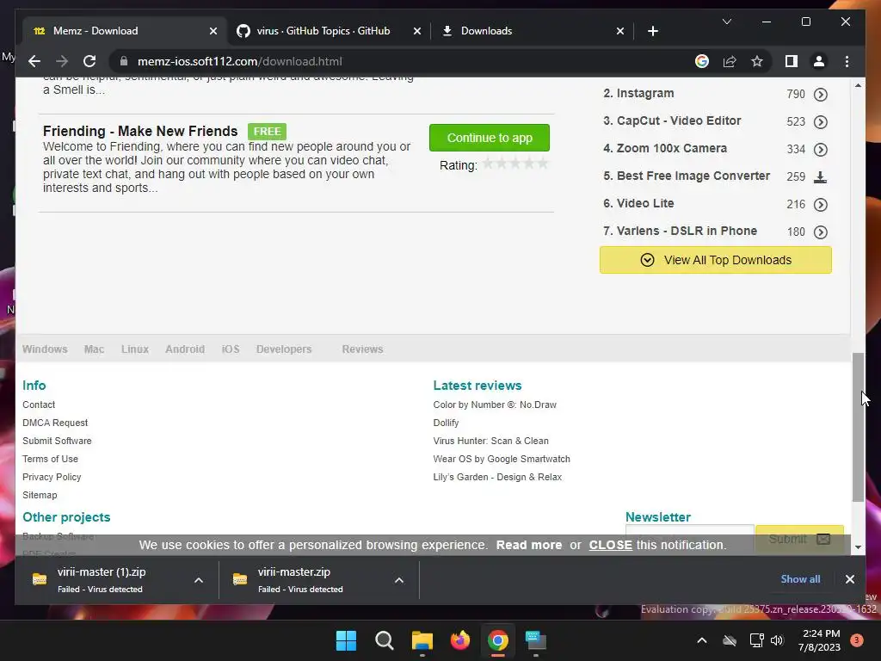Open Android category in footer menu
The image size is (881, 661).
[x=185, y=349]
